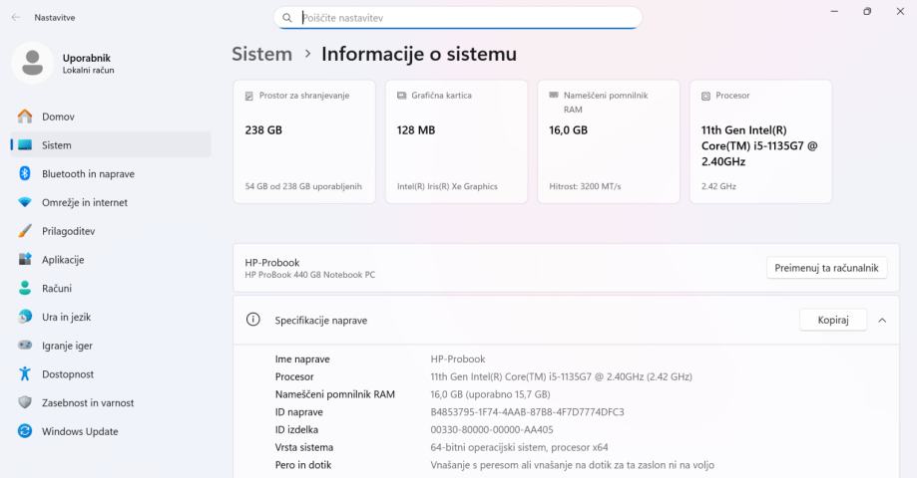Click the back arrow next to Nastavitve
917x478 pixels.
16,18
